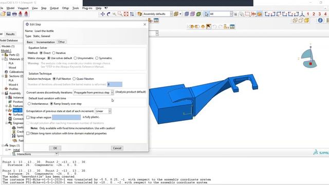Select the Calibrations tree item
Image resolution: width=329 pixels, height=185 pixels.
(16, 72)
